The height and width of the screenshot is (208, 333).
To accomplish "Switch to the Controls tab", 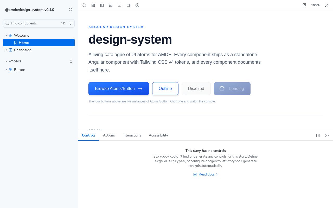I will pyautogui.click(x=88, y=135).
